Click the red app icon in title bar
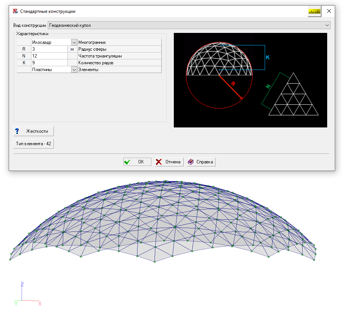The width and height of the screenshot is (348, 312). (x=15, y=11)
